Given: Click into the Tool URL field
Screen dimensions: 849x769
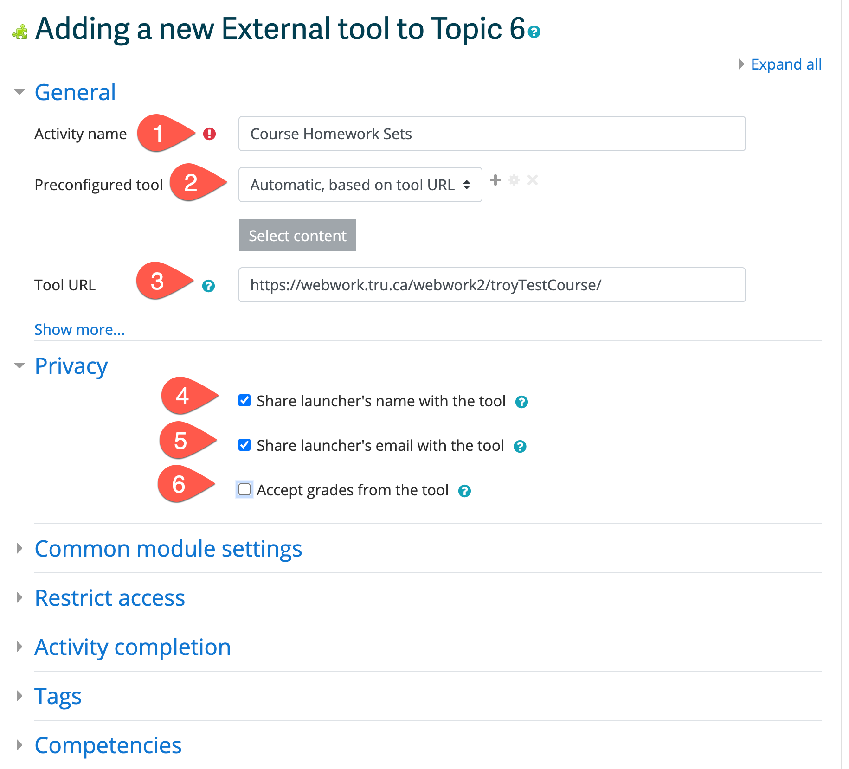Looking at the screenshot, I should coord(492,285).
